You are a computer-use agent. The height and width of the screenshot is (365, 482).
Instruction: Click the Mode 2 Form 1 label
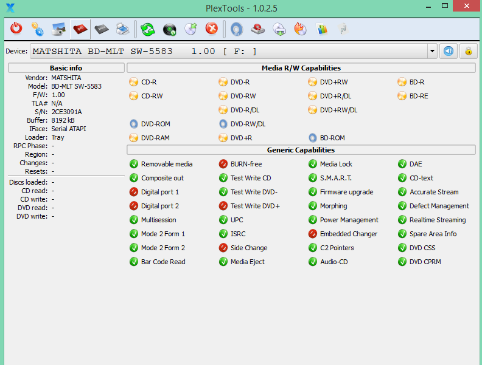163,234
